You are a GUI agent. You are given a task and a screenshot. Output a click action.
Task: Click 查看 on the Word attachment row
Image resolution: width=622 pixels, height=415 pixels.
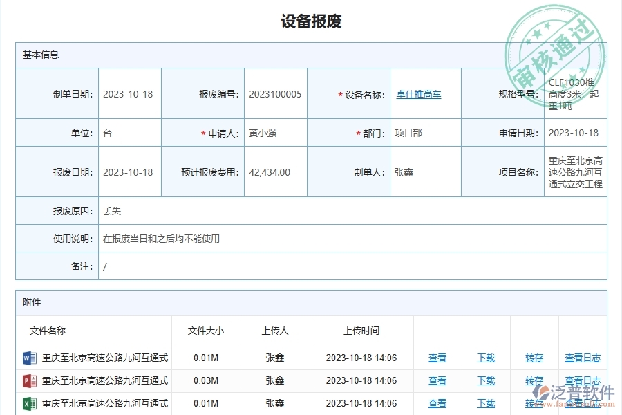tap(437, 358)
